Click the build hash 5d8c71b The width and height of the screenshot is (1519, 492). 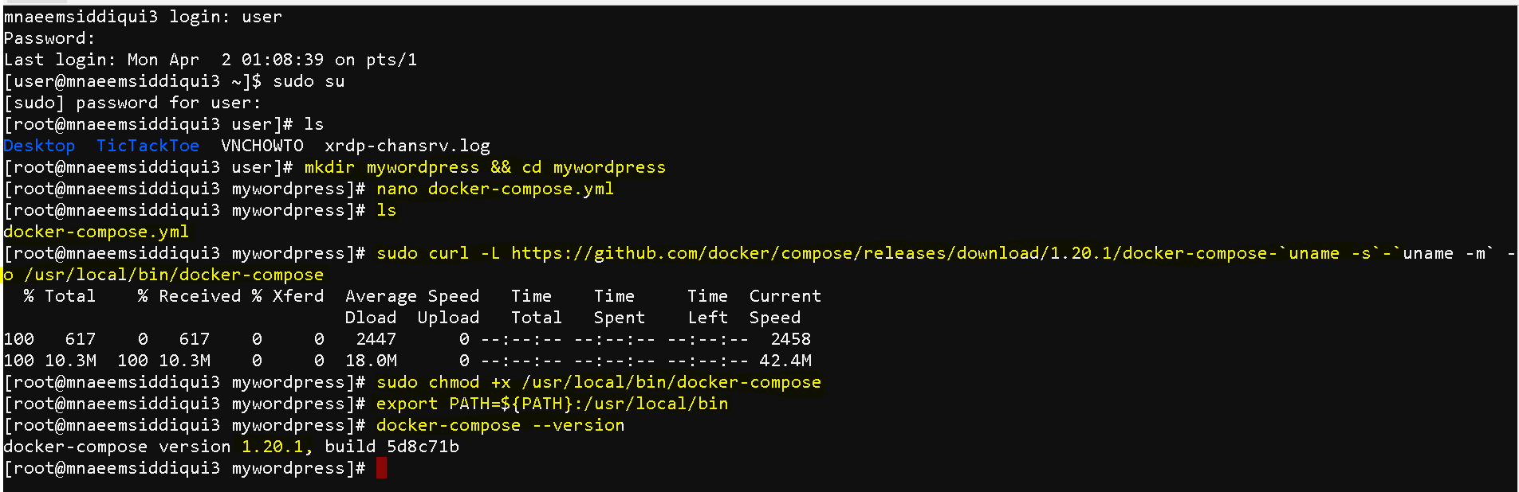423,447
